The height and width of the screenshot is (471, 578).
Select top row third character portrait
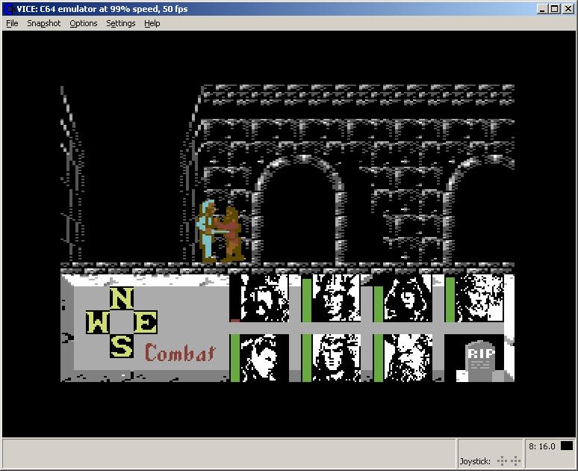point(408,298)
